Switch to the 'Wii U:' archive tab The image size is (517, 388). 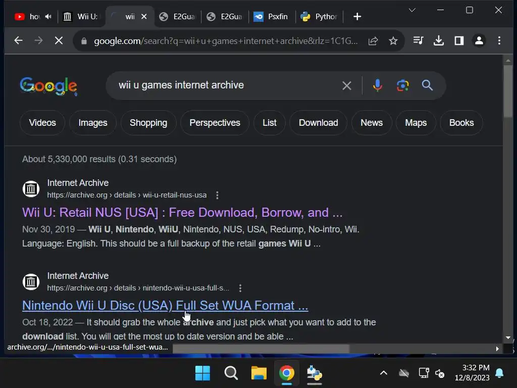[81, 17]
